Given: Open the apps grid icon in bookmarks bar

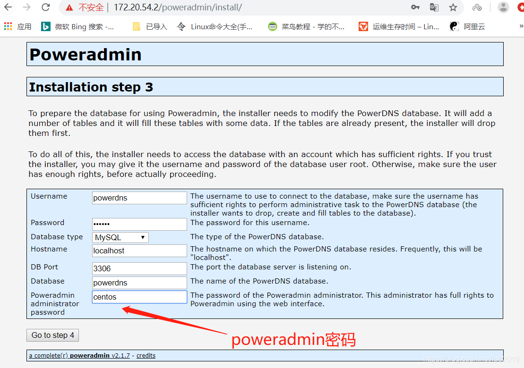Looking at the screenshot, I should (x=8, y=26).
